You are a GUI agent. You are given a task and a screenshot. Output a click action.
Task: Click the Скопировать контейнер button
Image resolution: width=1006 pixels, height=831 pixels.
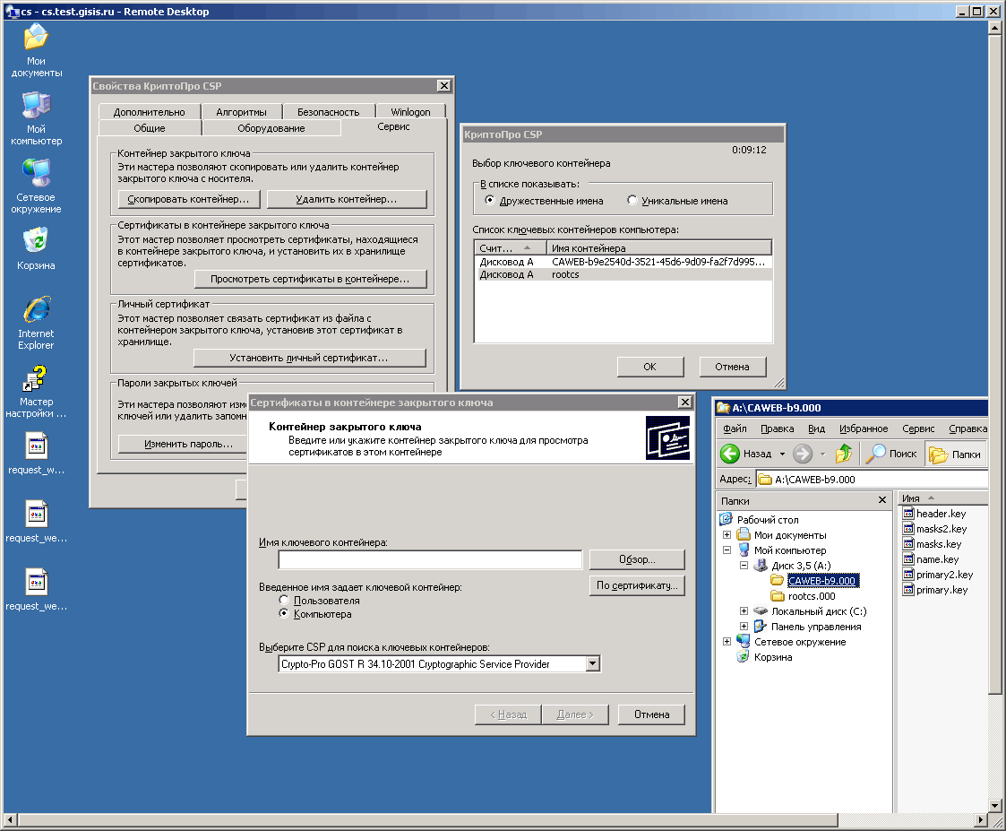189,199
